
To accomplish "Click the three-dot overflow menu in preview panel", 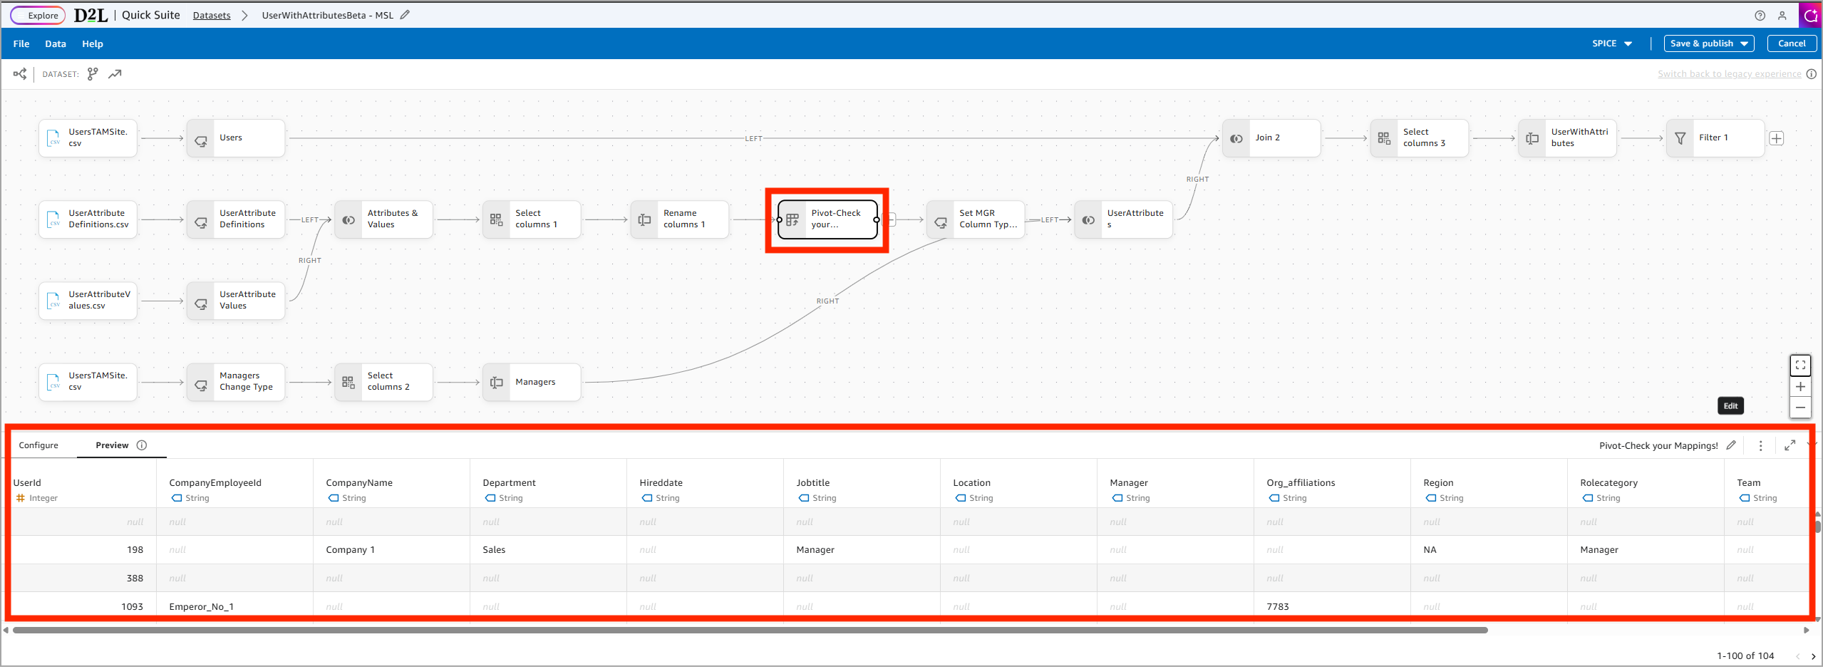I will tap(1761, 445).
